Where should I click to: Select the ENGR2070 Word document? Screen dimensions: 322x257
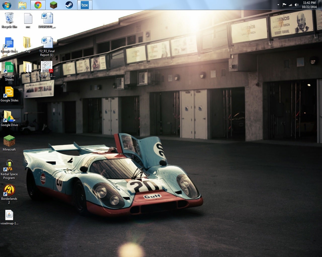[47, 20]
